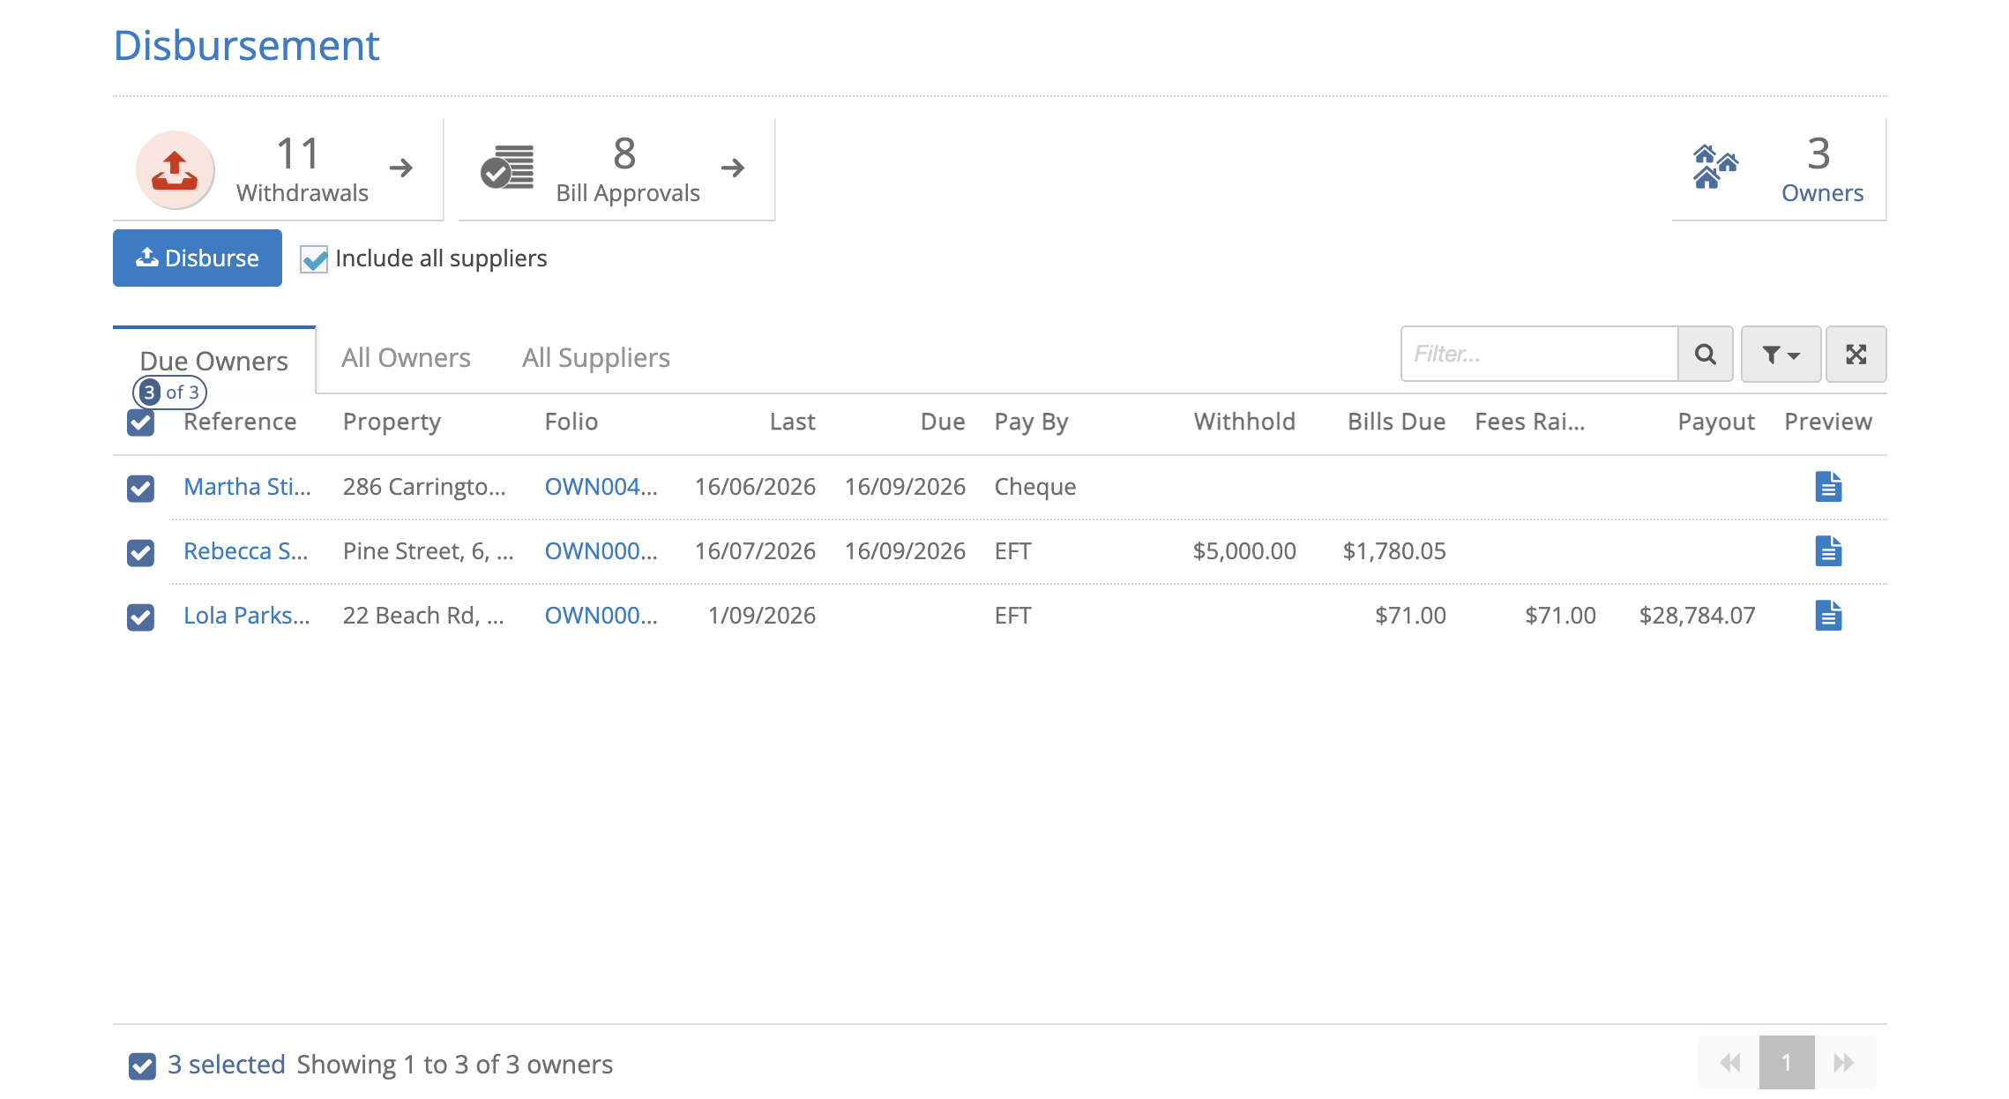Uncheck the Rebecca S... row checkbox

(140, 552)
